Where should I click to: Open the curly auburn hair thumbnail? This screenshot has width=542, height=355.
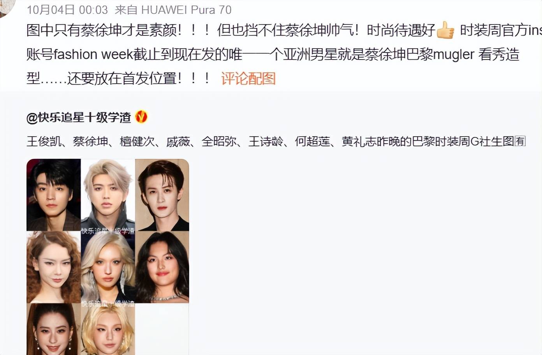[54, 267]
